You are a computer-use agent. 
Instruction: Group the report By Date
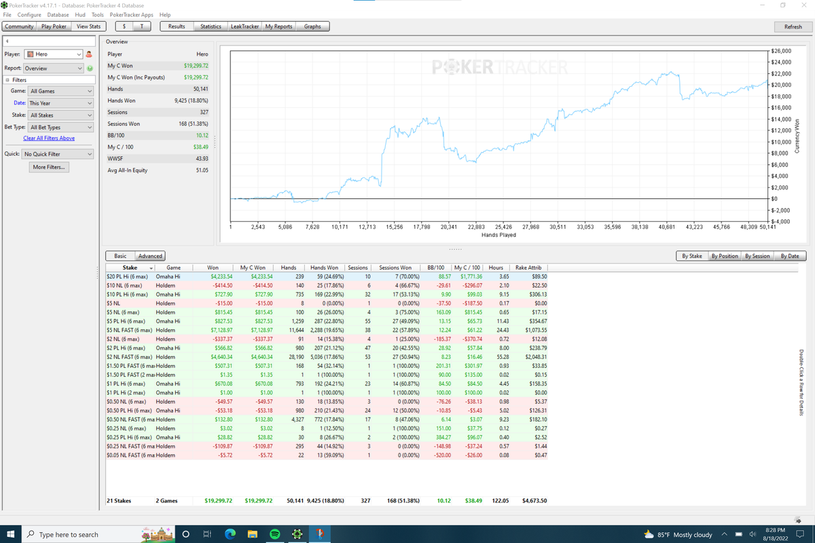pos(790,256)
